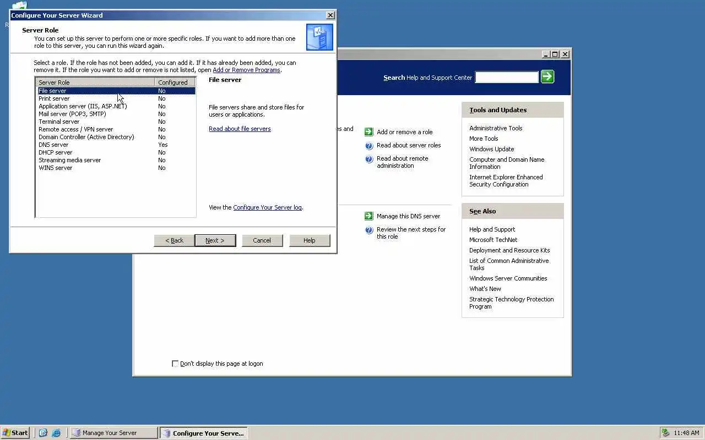Toggle Don't display this page at logon

click(175, 364)
